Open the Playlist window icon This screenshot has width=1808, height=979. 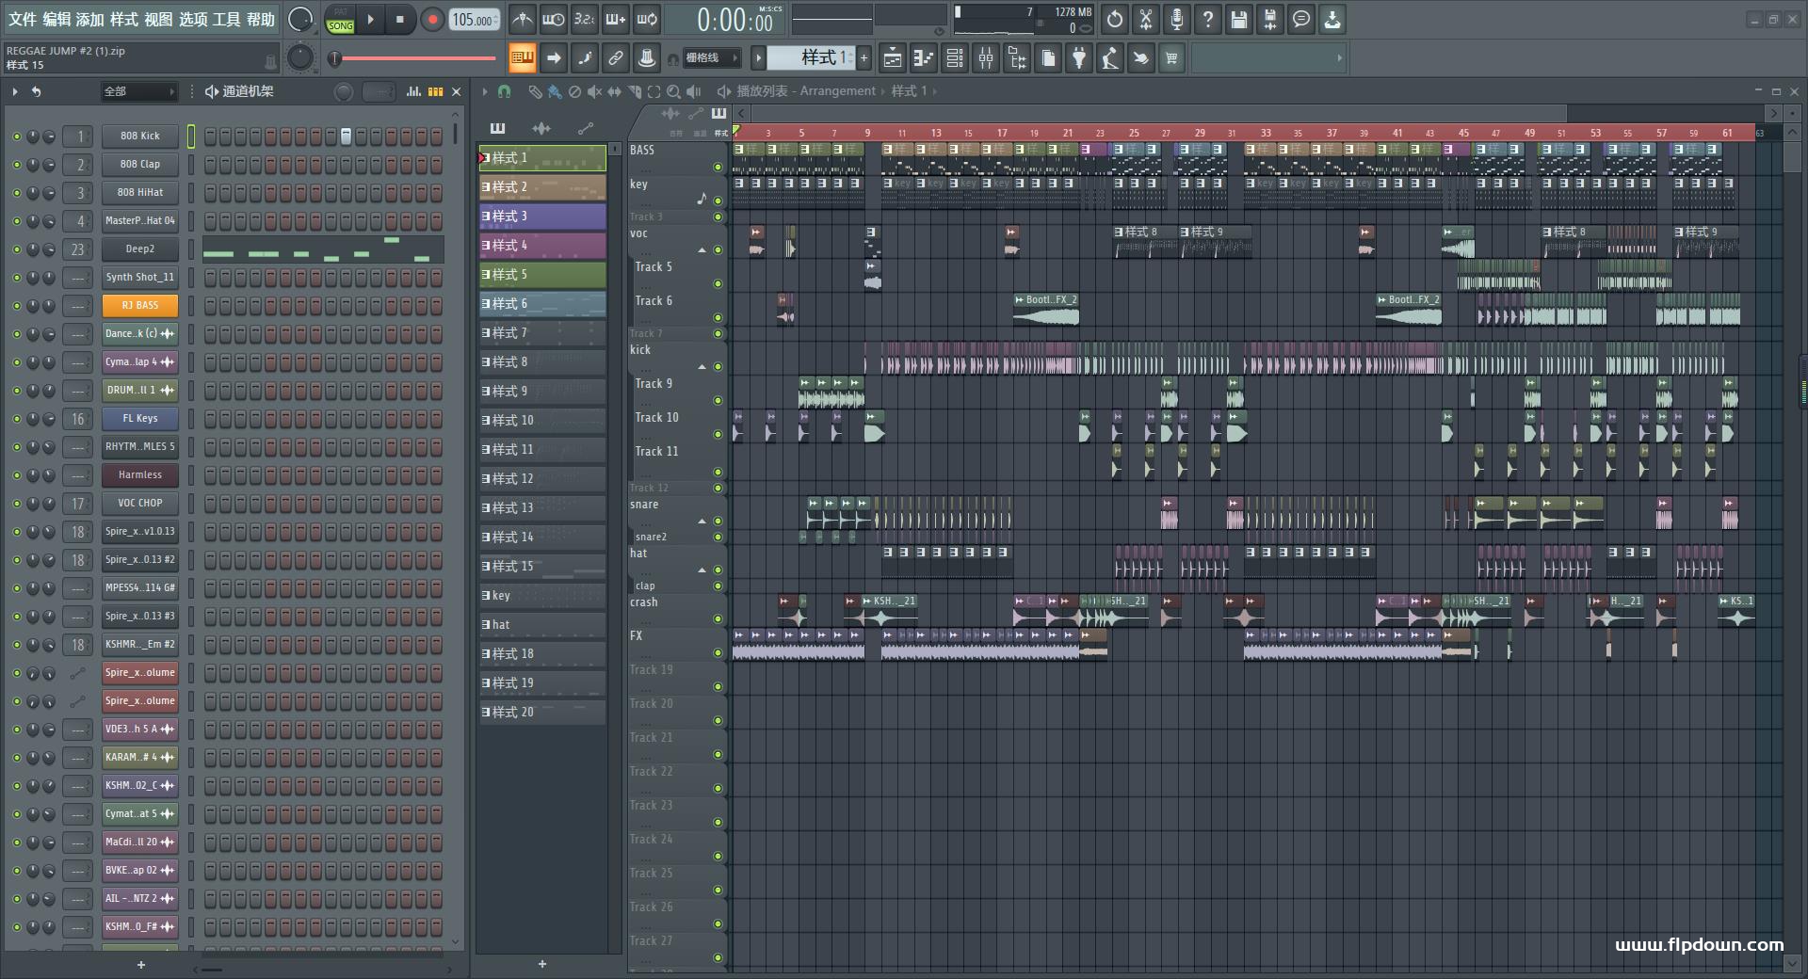click(893, 58)
